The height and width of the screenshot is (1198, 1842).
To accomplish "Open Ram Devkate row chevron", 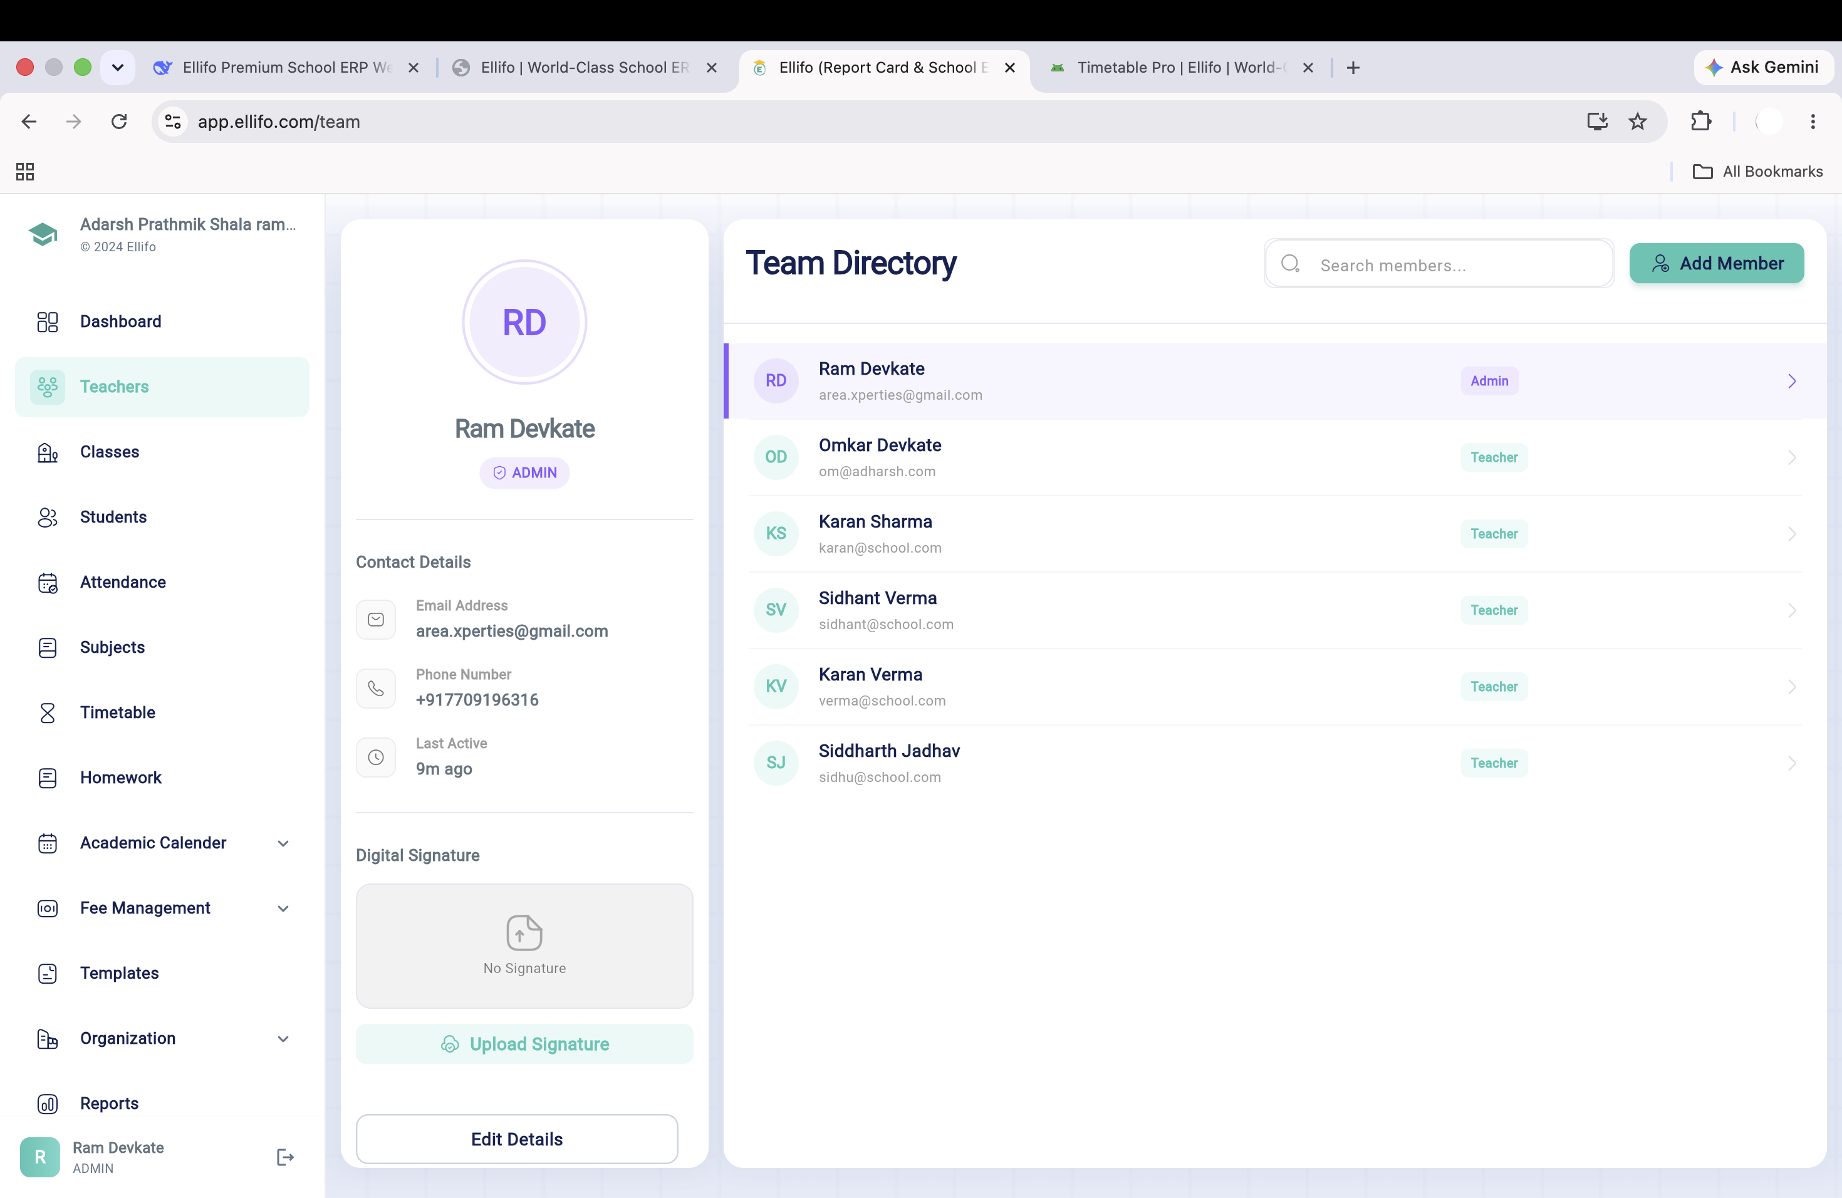I will [1791, 381].
